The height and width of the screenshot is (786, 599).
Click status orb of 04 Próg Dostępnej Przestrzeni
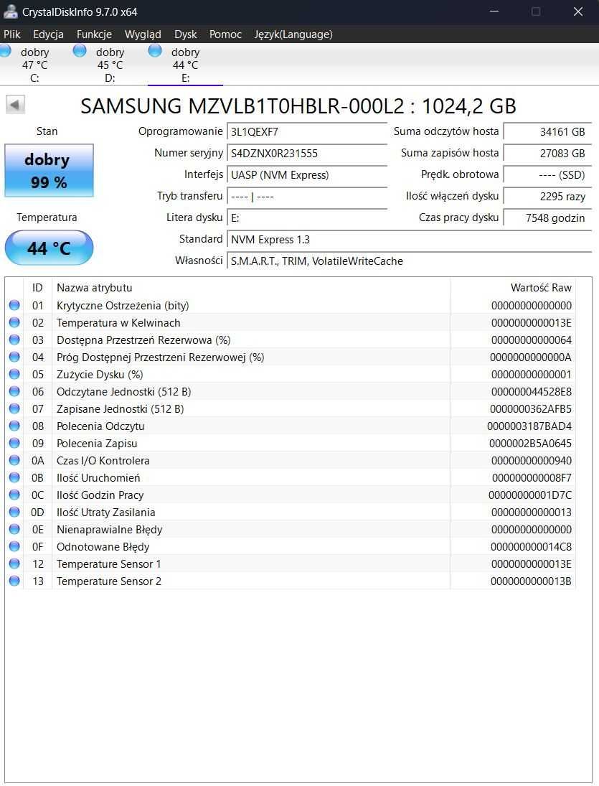coord(14,357)
